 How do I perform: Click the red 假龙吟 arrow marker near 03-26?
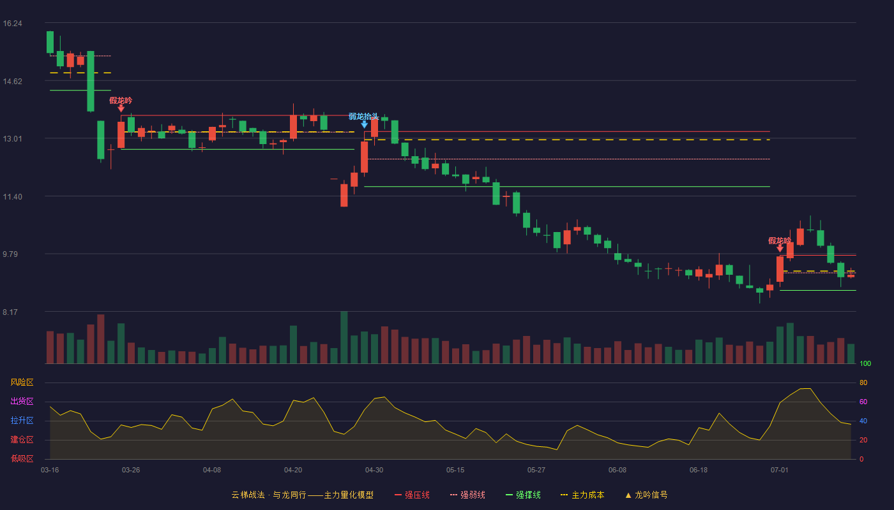pos(121,108)
